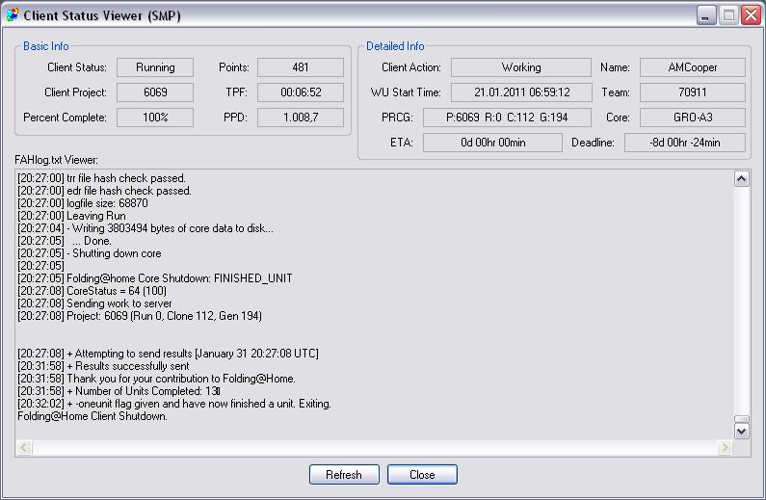
Task: Click log line 'Number of Units Completed'
Action: click(x=119, y=391)
